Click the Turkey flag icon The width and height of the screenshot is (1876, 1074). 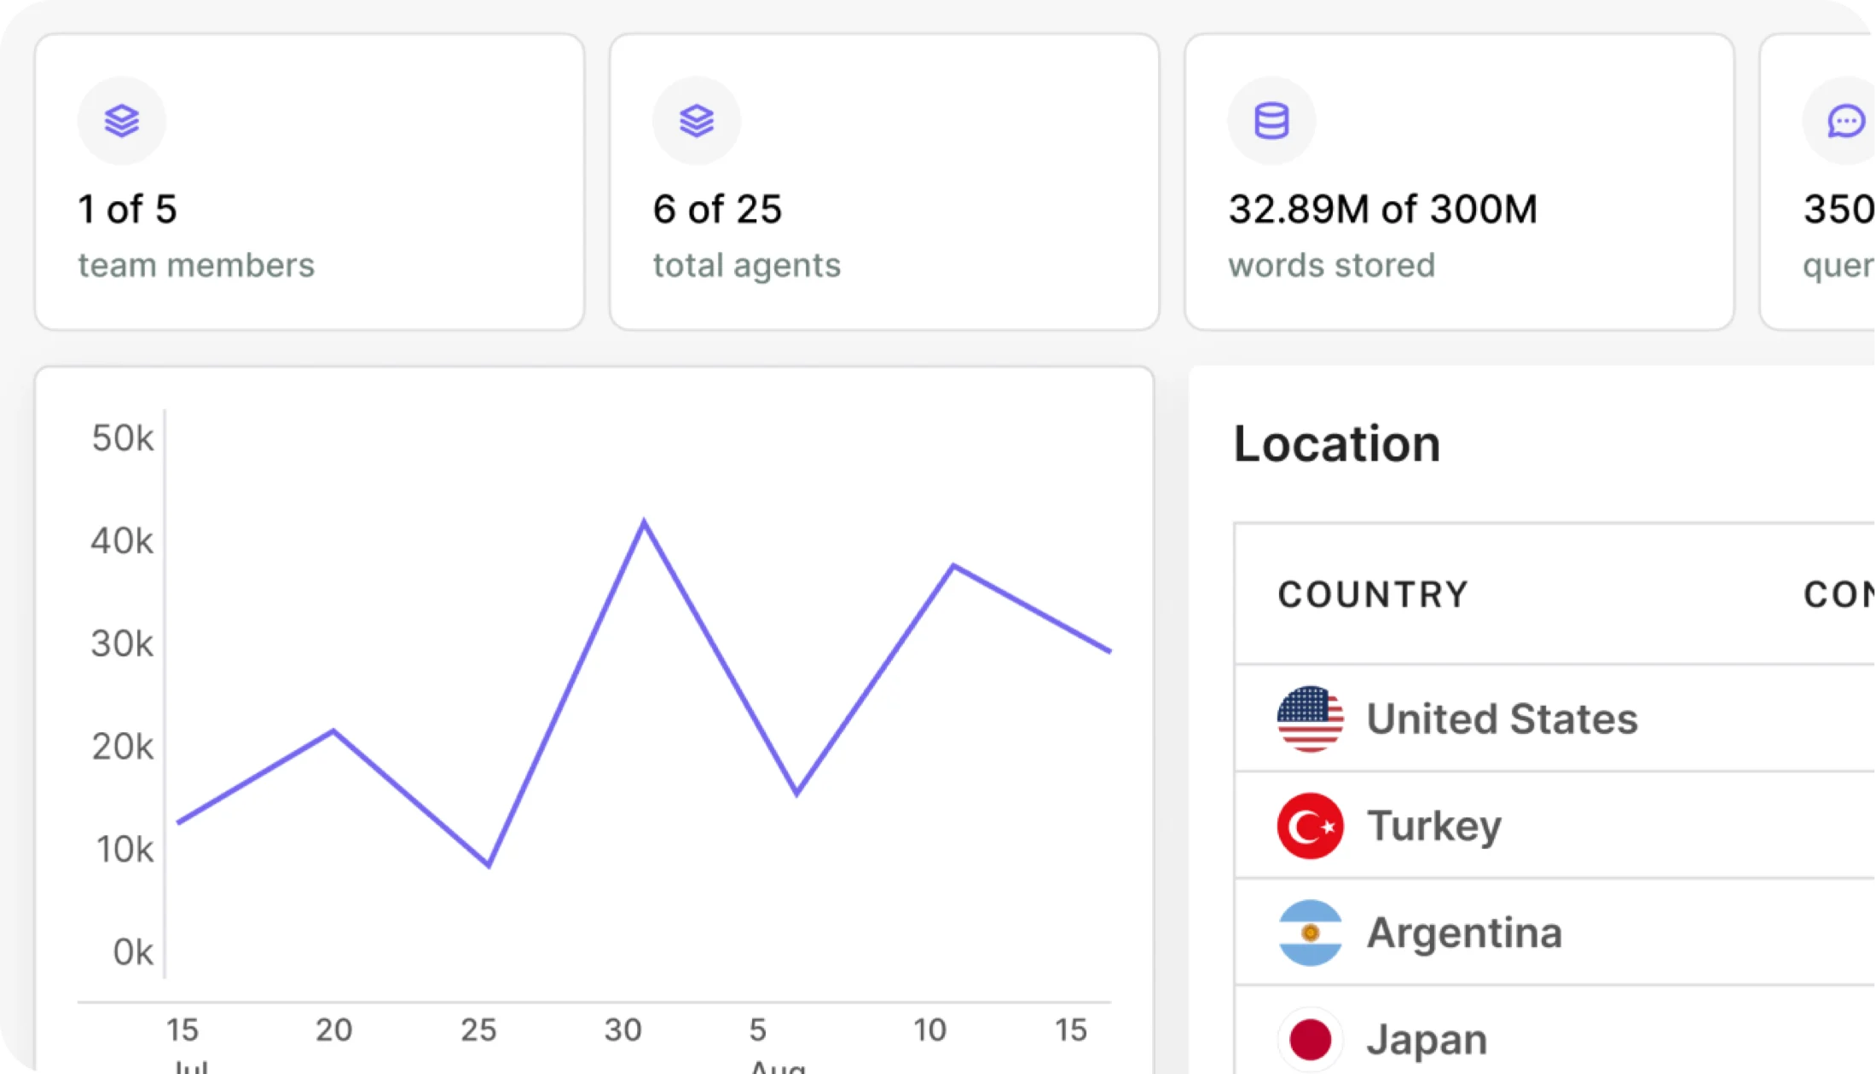[x=1311, y=825]
